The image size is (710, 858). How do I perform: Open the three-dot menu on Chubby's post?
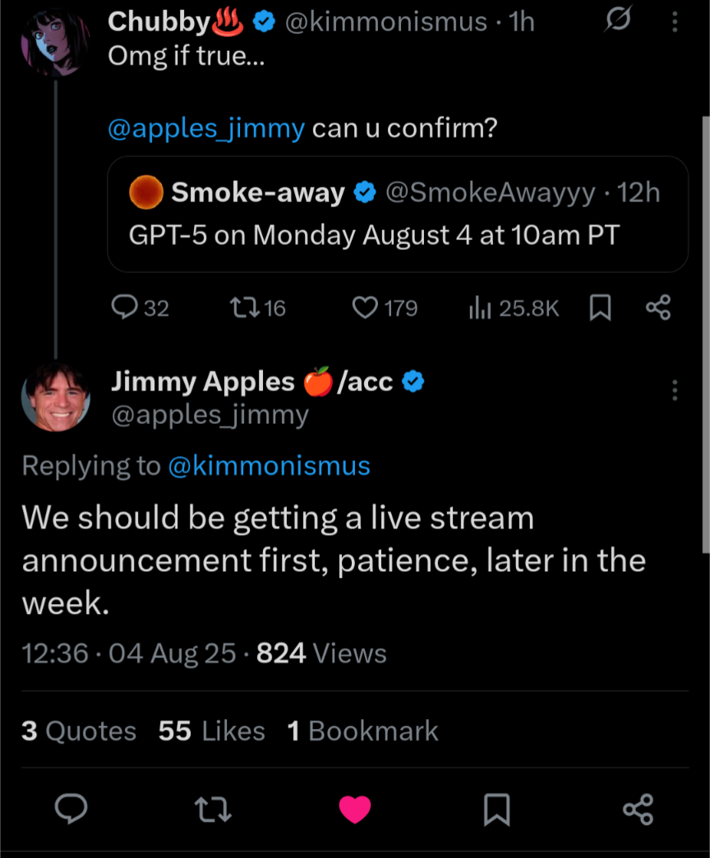[675, 22]
